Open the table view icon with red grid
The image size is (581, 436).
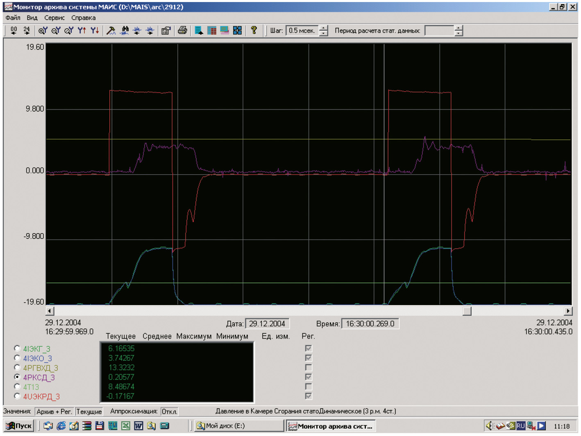pyautogui.click(x=212, y=30)
